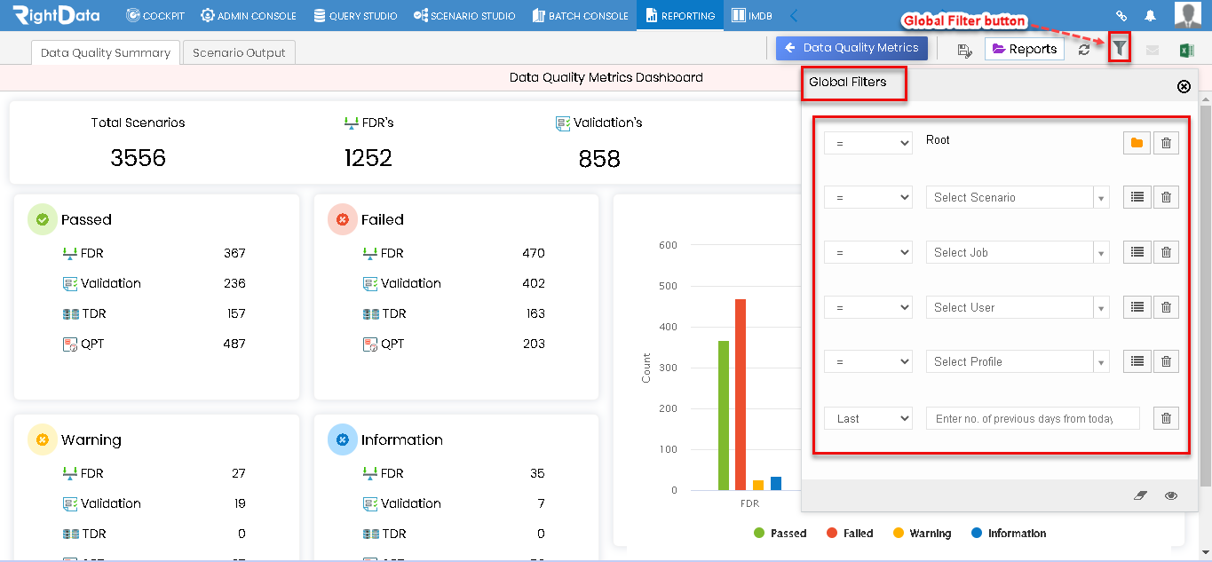Open the orange Root folder picker
1212x562 pixels.
[x=1137, y=143]
